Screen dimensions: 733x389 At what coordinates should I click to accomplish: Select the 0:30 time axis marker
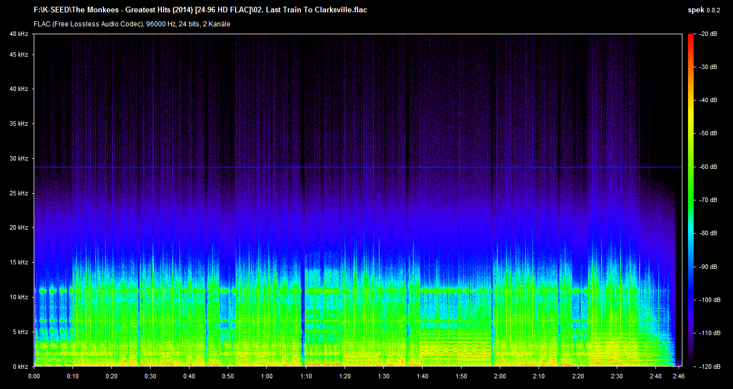(151, 376)
